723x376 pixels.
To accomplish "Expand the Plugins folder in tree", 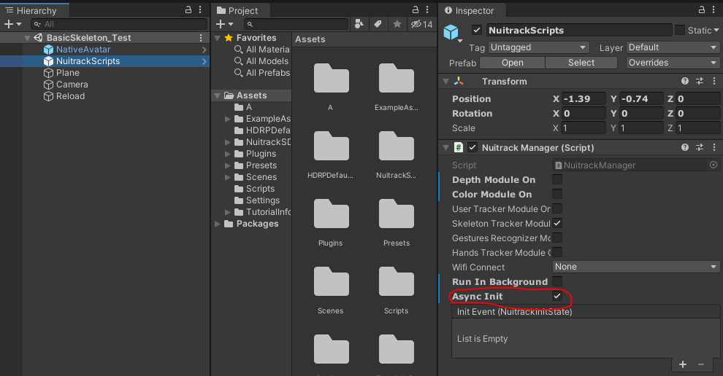I will click(227, 154).
